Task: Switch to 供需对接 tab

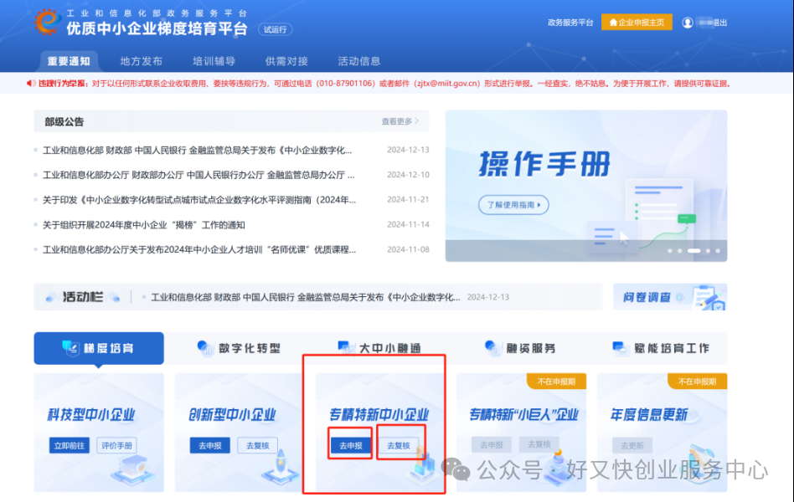Action: point(286,61)
